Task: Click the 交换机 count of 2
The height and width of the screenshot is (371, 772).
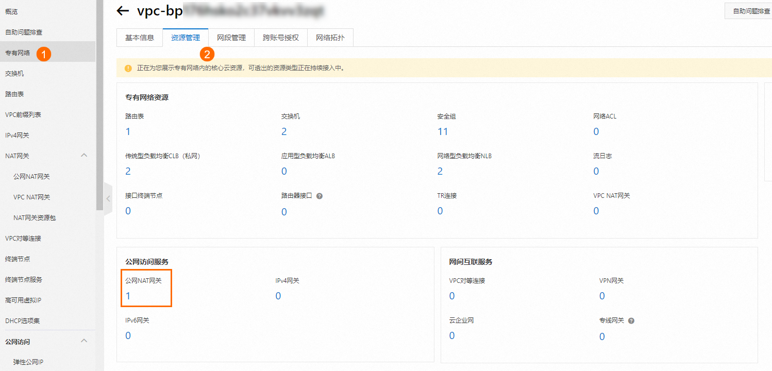Action: point(284,131)
